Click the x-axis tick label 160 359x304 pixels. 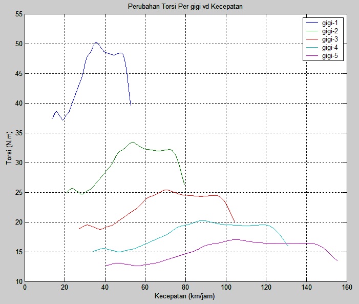pos(347,288)
